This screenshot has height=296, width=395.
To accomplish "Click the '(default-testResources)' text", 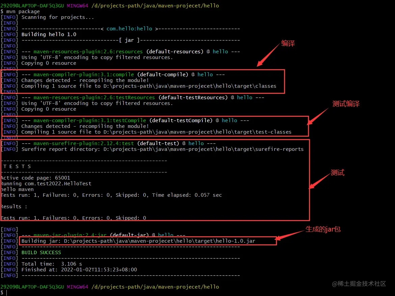I will point(193,98).
